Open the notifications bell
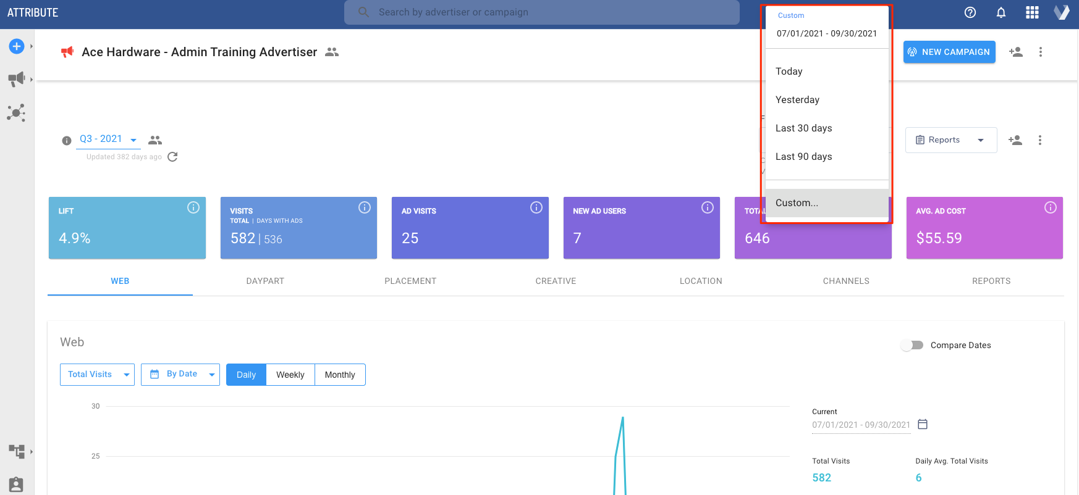The image size is (1079, 495). point(1001,12)
